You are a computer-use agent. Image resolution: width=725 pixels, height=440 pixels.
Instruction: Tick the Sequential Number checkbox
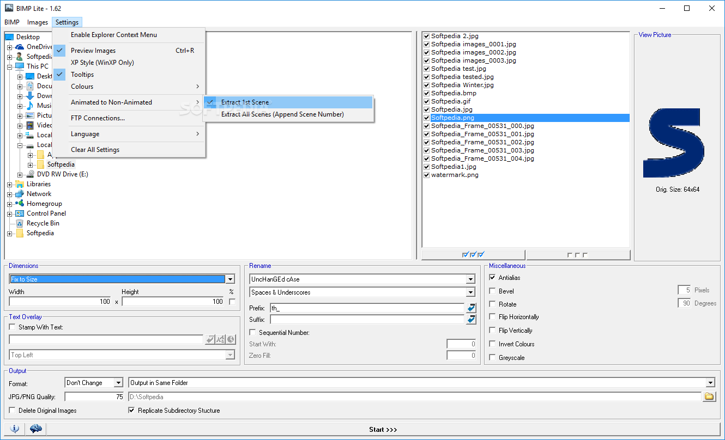coord(253,333)
